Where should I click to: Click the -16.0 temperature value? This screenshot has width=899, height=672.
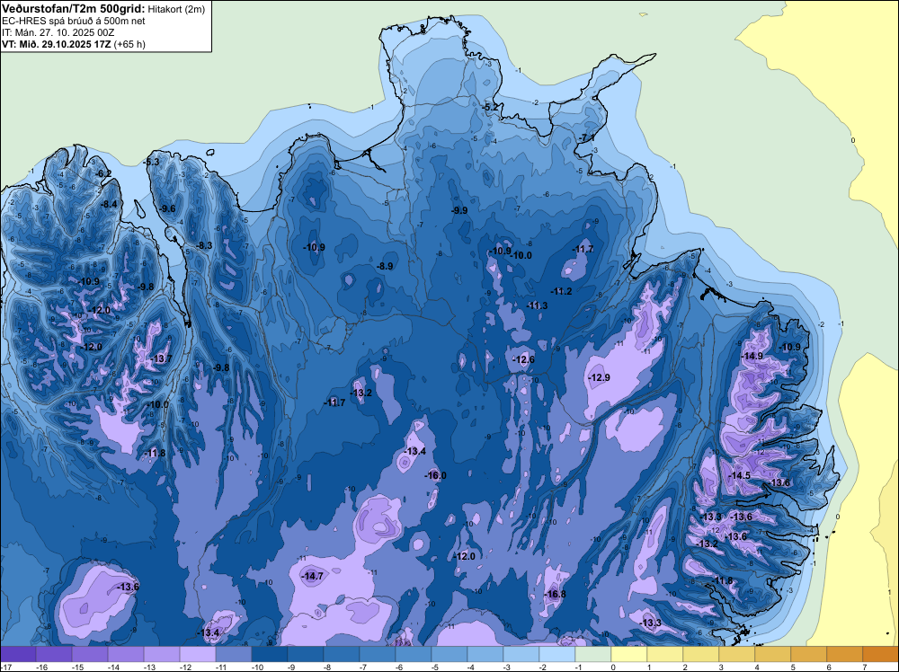pyautogui.click(x=435, y=475)
